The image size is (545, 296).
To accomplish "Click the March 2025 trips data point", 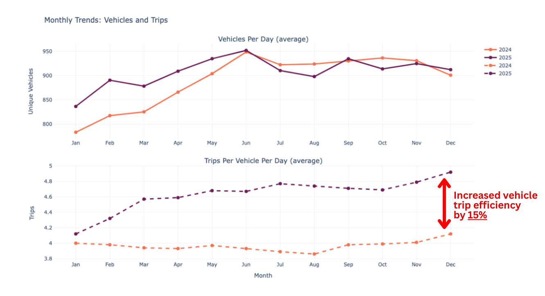I will [x=144, y=199].
